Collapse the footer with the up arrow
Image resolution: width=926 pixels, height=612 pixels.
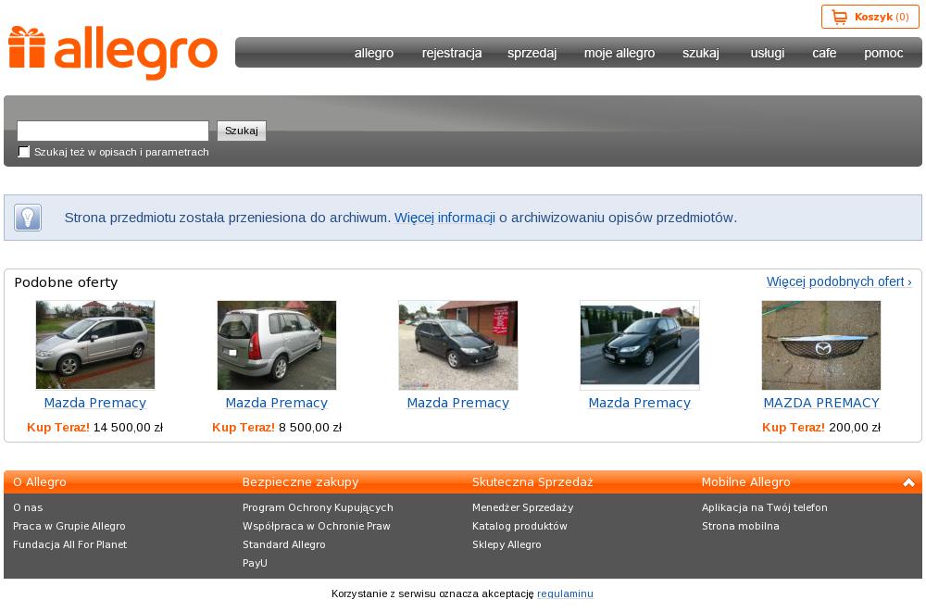(x=909, y=482)
